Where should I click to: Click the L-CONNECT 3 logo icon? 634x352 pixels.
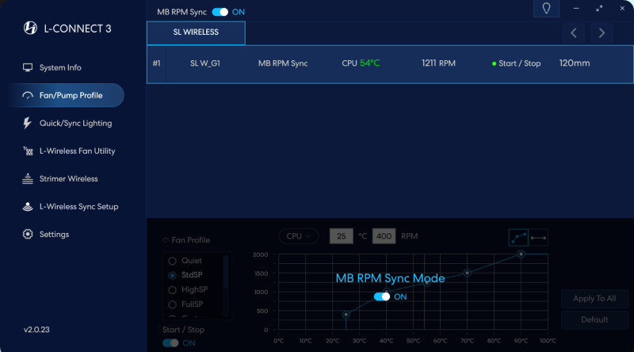pyautogui.click(x=30, y=28)
